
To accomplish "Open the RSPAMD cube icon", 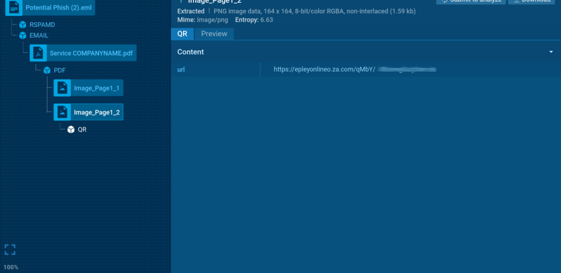I will click(x=23, y=25).
